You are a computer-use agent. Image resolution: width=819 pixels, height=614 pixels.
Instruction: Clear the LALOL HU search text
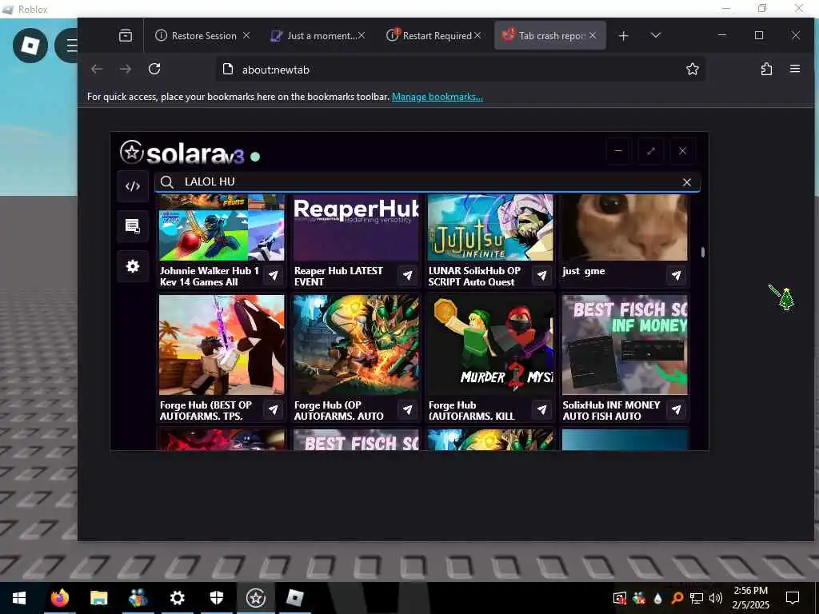click(x=686, y=181)
